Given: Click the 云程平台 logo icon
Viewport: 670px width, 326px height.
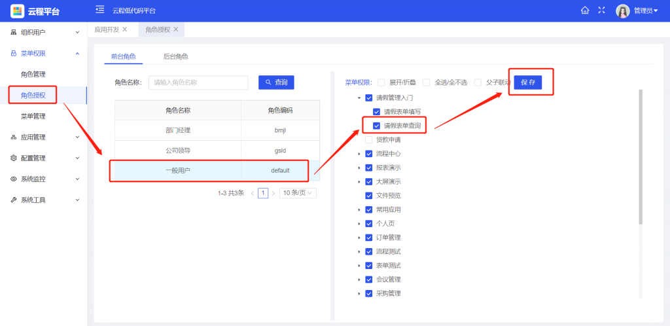Looking at the screenshot, I should (x=17, y=11).
